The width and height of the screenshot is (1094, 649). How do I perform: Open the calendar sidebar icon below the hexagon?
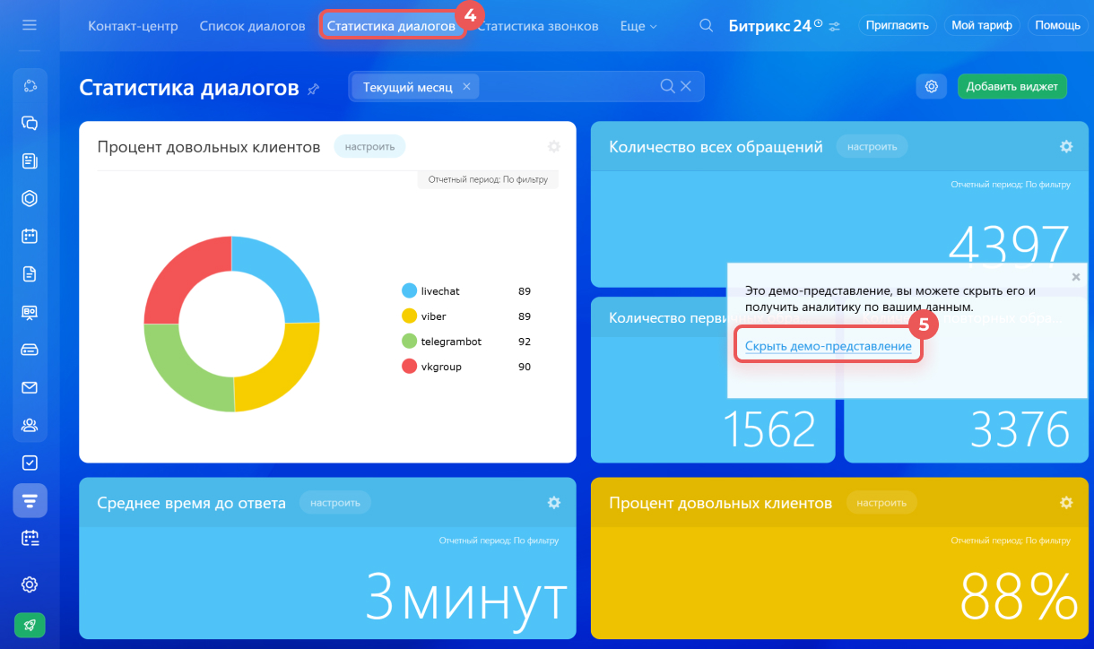pos(30,237)
